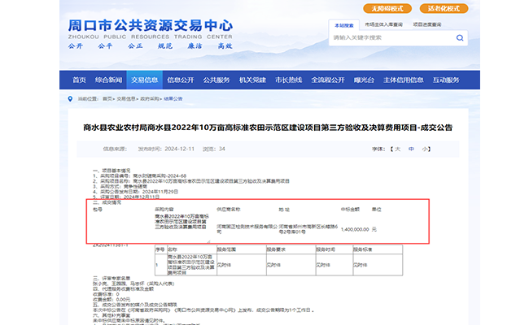Click the location pin icon in breadcrumb

point(70,97)
